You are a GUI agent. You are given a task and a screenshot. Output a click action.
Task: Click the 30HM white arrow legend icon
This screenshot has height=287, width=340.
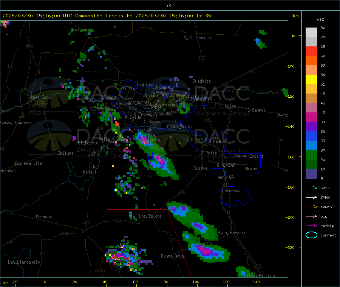coord(311,197)
